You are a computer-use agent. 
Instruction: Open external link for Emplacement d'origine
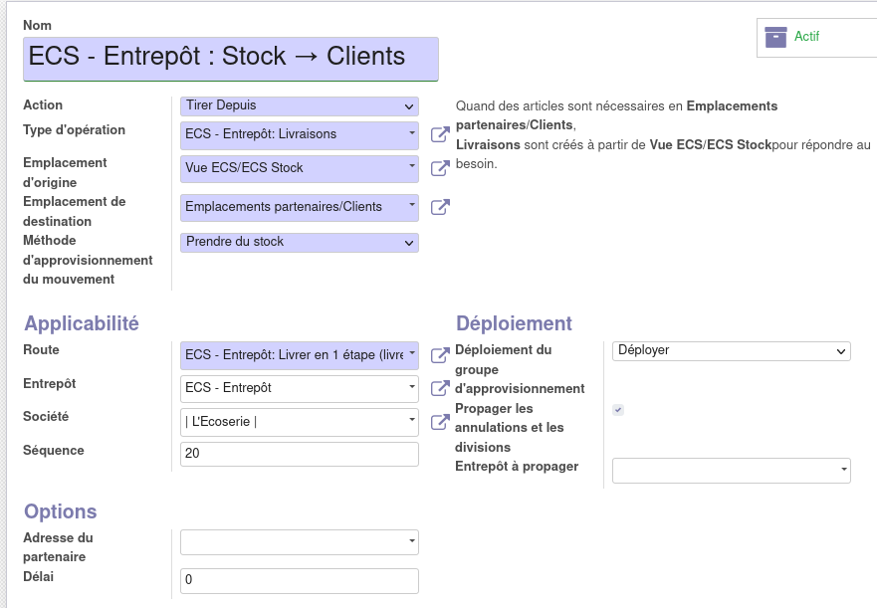(x=439, y=168)
